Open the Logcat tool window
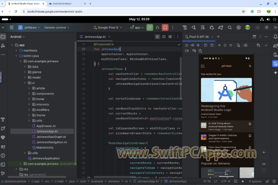This screenshot has width=278, height=185. click(x=3, y=146)
